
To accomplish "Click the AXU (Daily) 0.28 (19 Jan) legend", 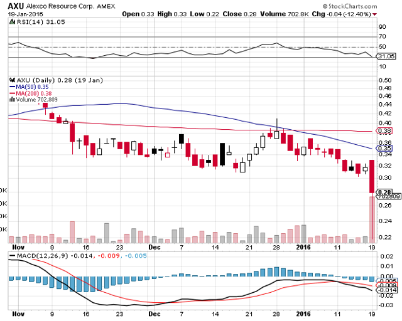I will (60, 80).
